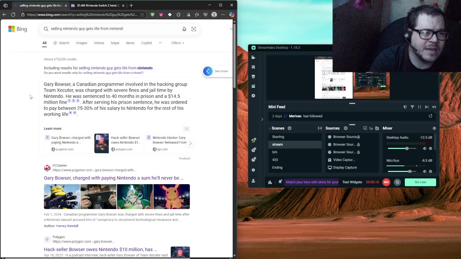Open a new browser tab
Screen dimensions: 461x259
(131, 5)
